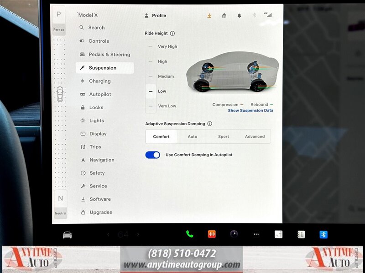This screenshot has height=273, width=365.
Task: Select the Suspension menu item
Action: 105,68
